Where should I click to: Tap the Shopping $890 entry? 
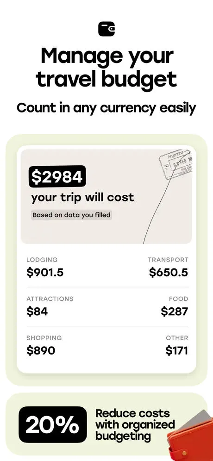(44, 345)
